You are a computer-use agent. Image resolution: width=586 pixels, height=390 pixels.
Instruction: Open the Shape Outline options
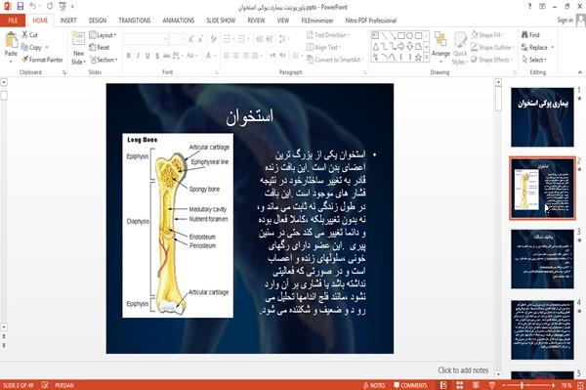click(492, 47)
